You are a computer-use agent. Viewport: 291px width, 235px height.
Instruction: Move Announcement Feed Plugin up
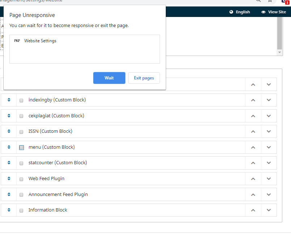point(253,195)
